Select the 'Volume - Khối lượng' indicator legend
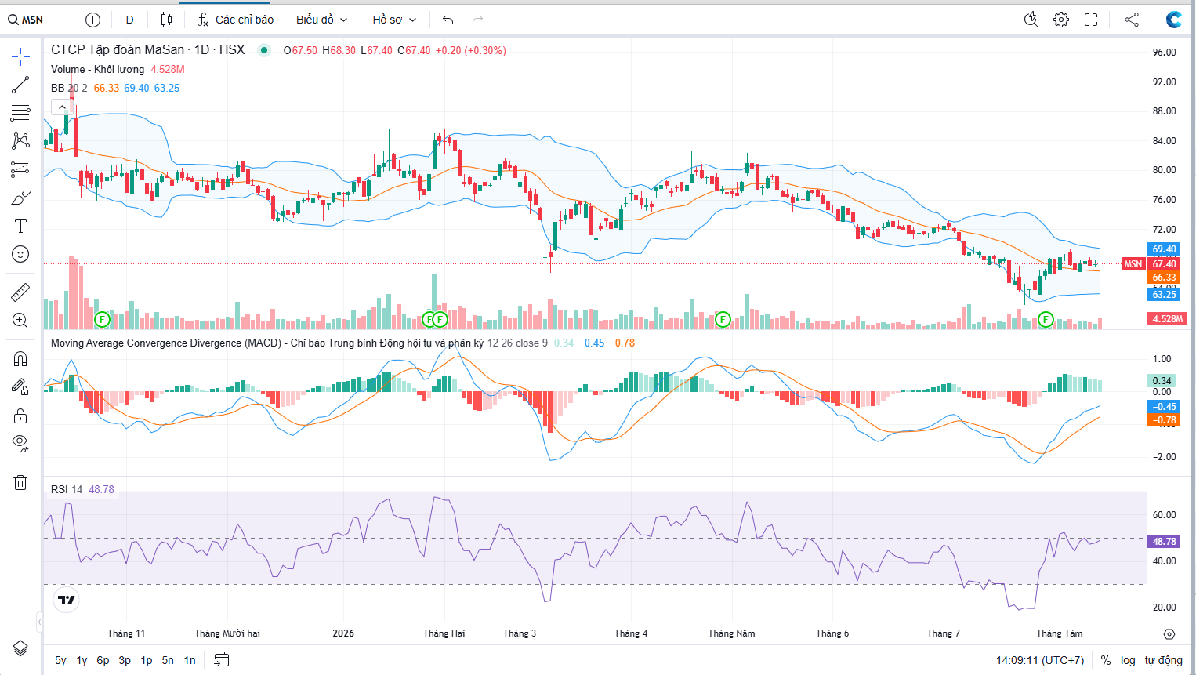Image resolution: width=1196 pixels, height=675 pixels. coord(97,69)
